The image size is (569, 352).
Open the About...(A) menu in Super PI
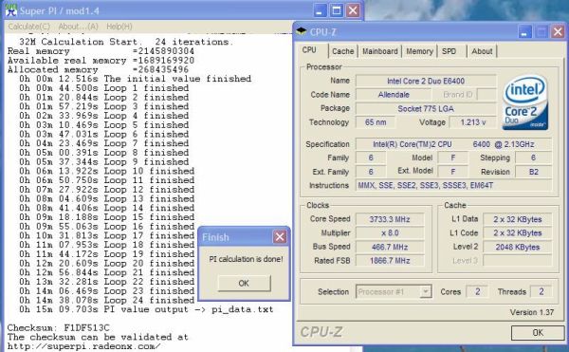coord(78,27)
